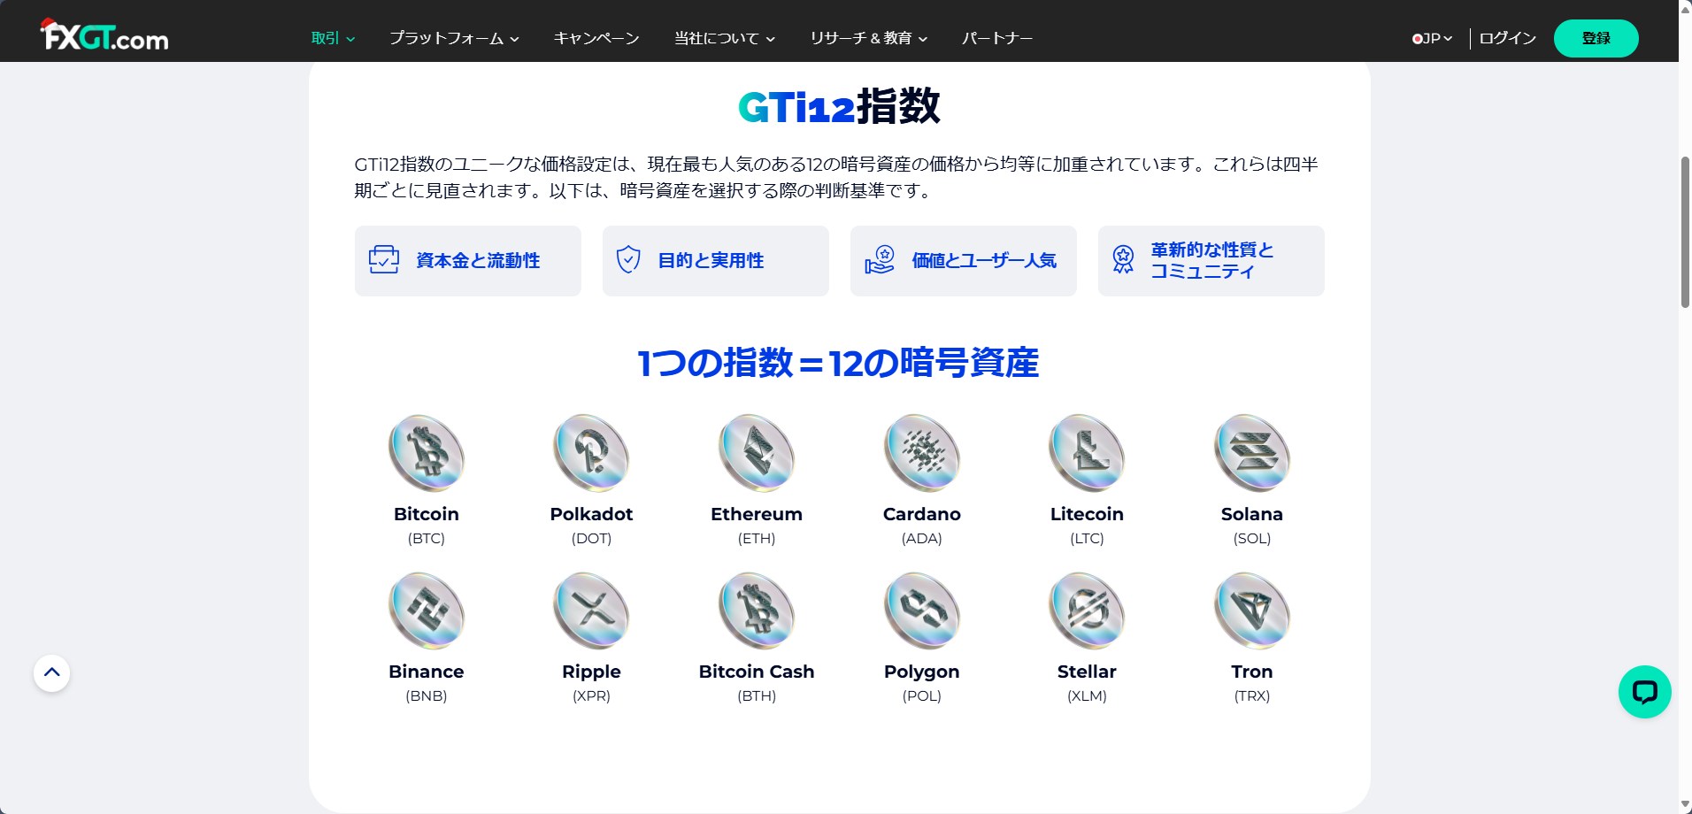The width and height of the screenshot is (1692, 814).
Task: Click the 1つの指数＝12の暗号資産 heading
Action: point(839,363)
